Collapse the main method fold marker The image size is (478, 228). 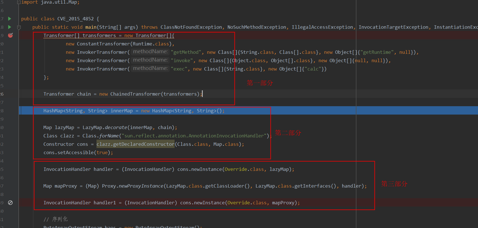click(19, 27)
